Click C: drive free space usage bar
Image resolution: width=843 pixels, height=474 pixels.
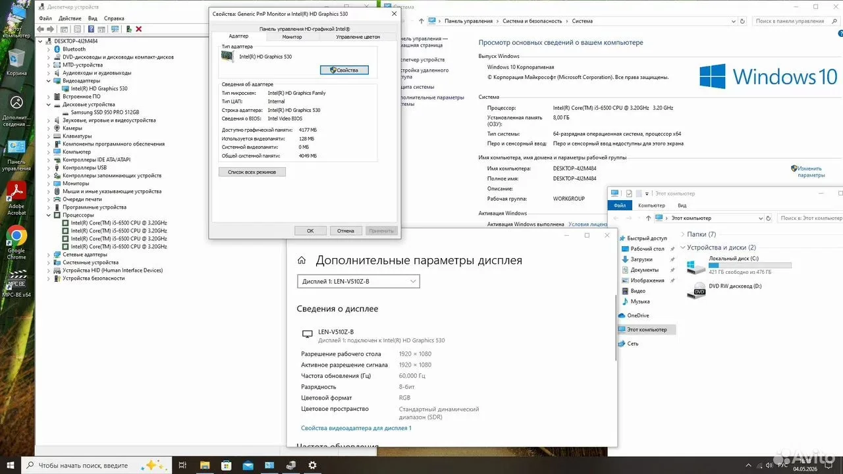(x=750, y=266)
